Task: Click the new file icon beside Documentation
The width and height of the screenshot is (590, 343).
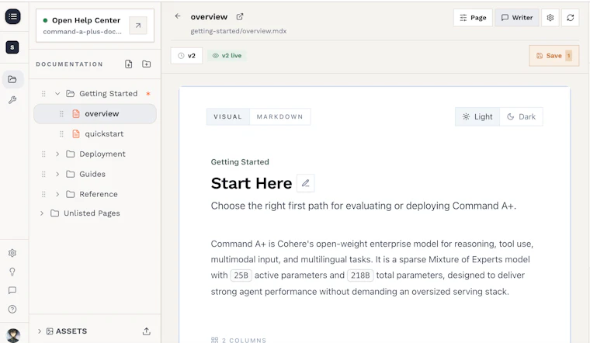Action: pyautogui.click(x=128, y=64)
